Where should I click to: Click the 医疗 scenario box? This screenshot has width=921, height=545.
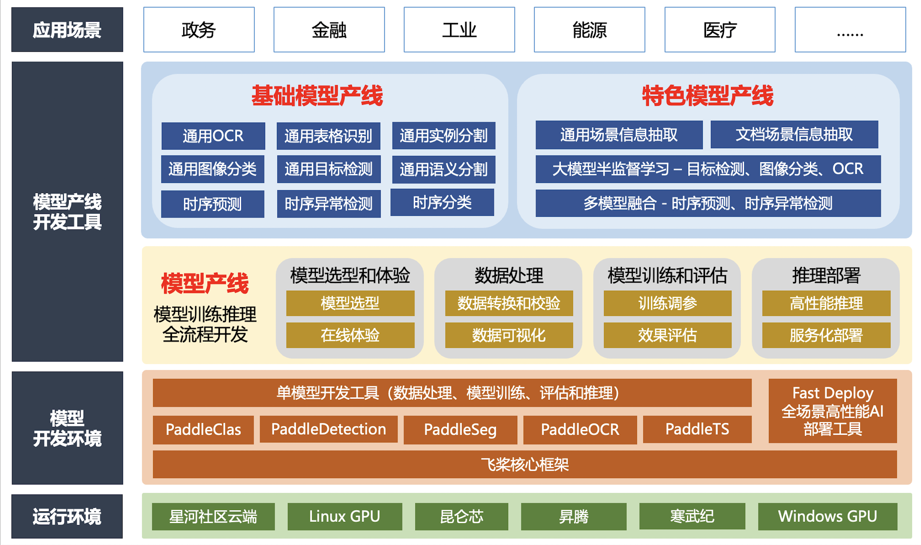[720, 30]
